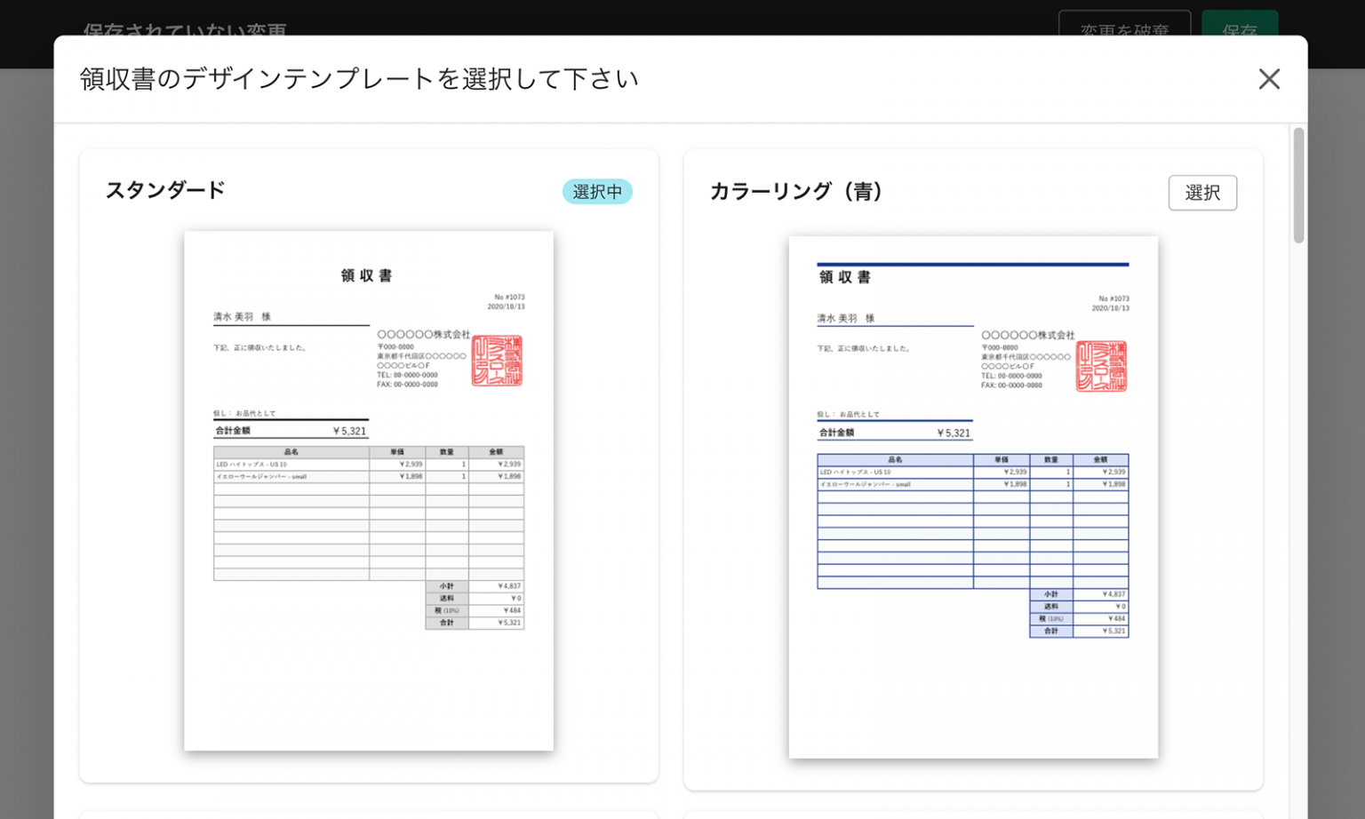Click the 領収書 heading on the standard receipt
The width and height of the screenshot is (1365, 819).
pos(368,275)
